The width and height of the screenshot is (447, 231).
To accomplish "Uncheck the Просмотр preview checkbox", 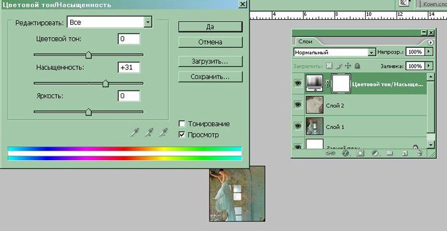I will [x=181, y=135].
